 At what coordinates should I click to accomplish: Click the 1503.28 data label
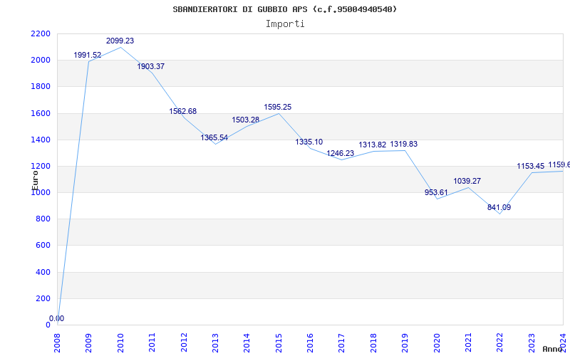tap(246, 120)
